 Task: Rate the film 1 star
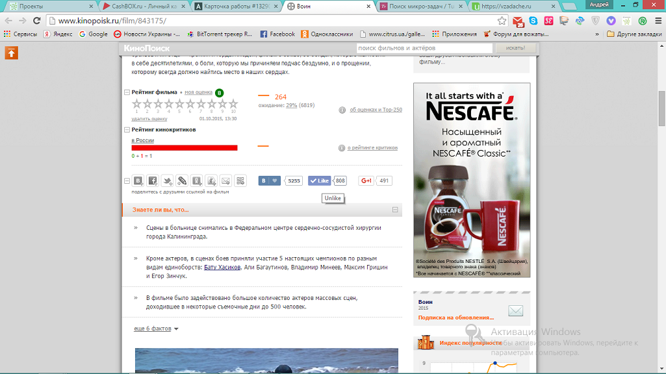pos(136,104)
